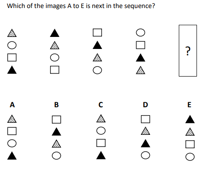Click hatched triangle at top of option A
The width and height of the screenshot is (208, 170).
[x=12, y=119]
